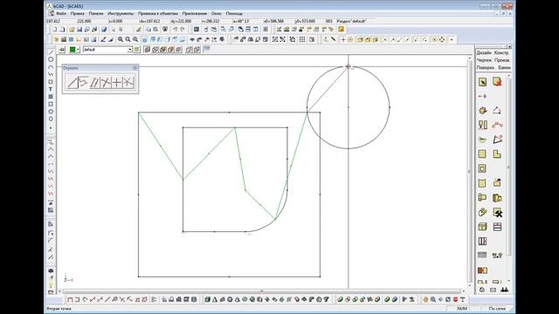The width and height of the screenshot is (559, 314).
Task: Close the right-side tool panel
Action: [509, 46]
